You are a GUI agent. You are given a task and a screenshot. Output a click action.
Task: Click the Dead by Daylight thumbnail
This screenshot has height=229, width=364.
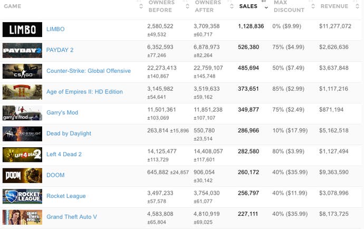pyautogui.click(x=22, y=134)
